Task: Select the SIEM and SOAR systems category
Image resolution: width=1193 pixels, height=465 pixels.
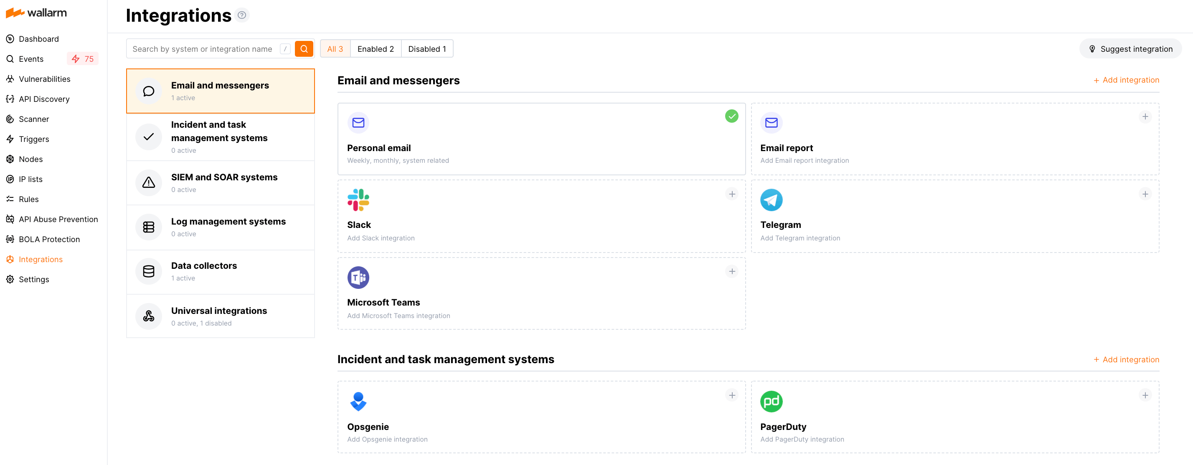Action: pos(224,182)
